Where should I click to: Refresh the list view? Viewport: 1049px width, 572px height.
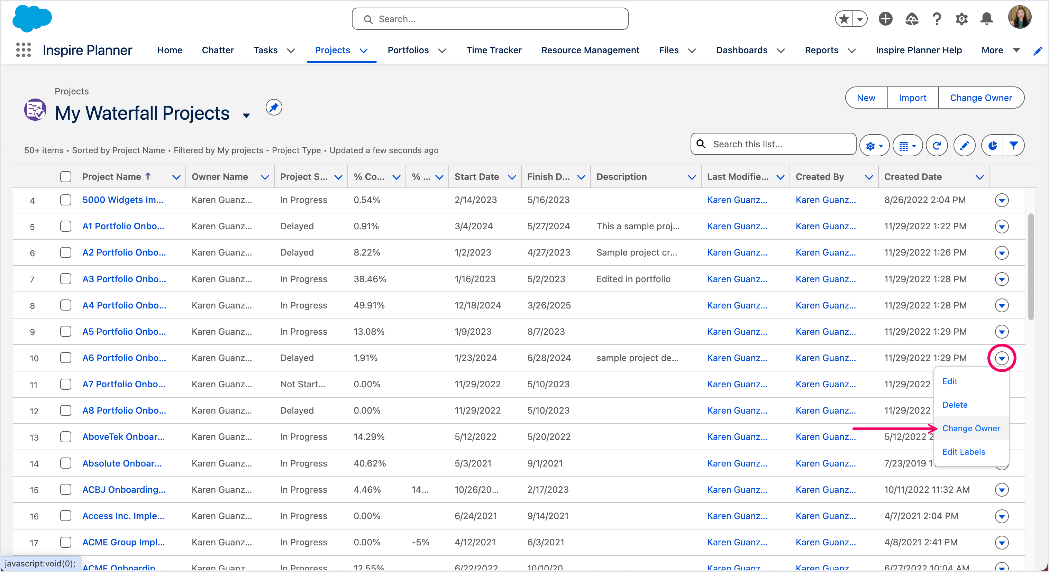pos(936,145)
